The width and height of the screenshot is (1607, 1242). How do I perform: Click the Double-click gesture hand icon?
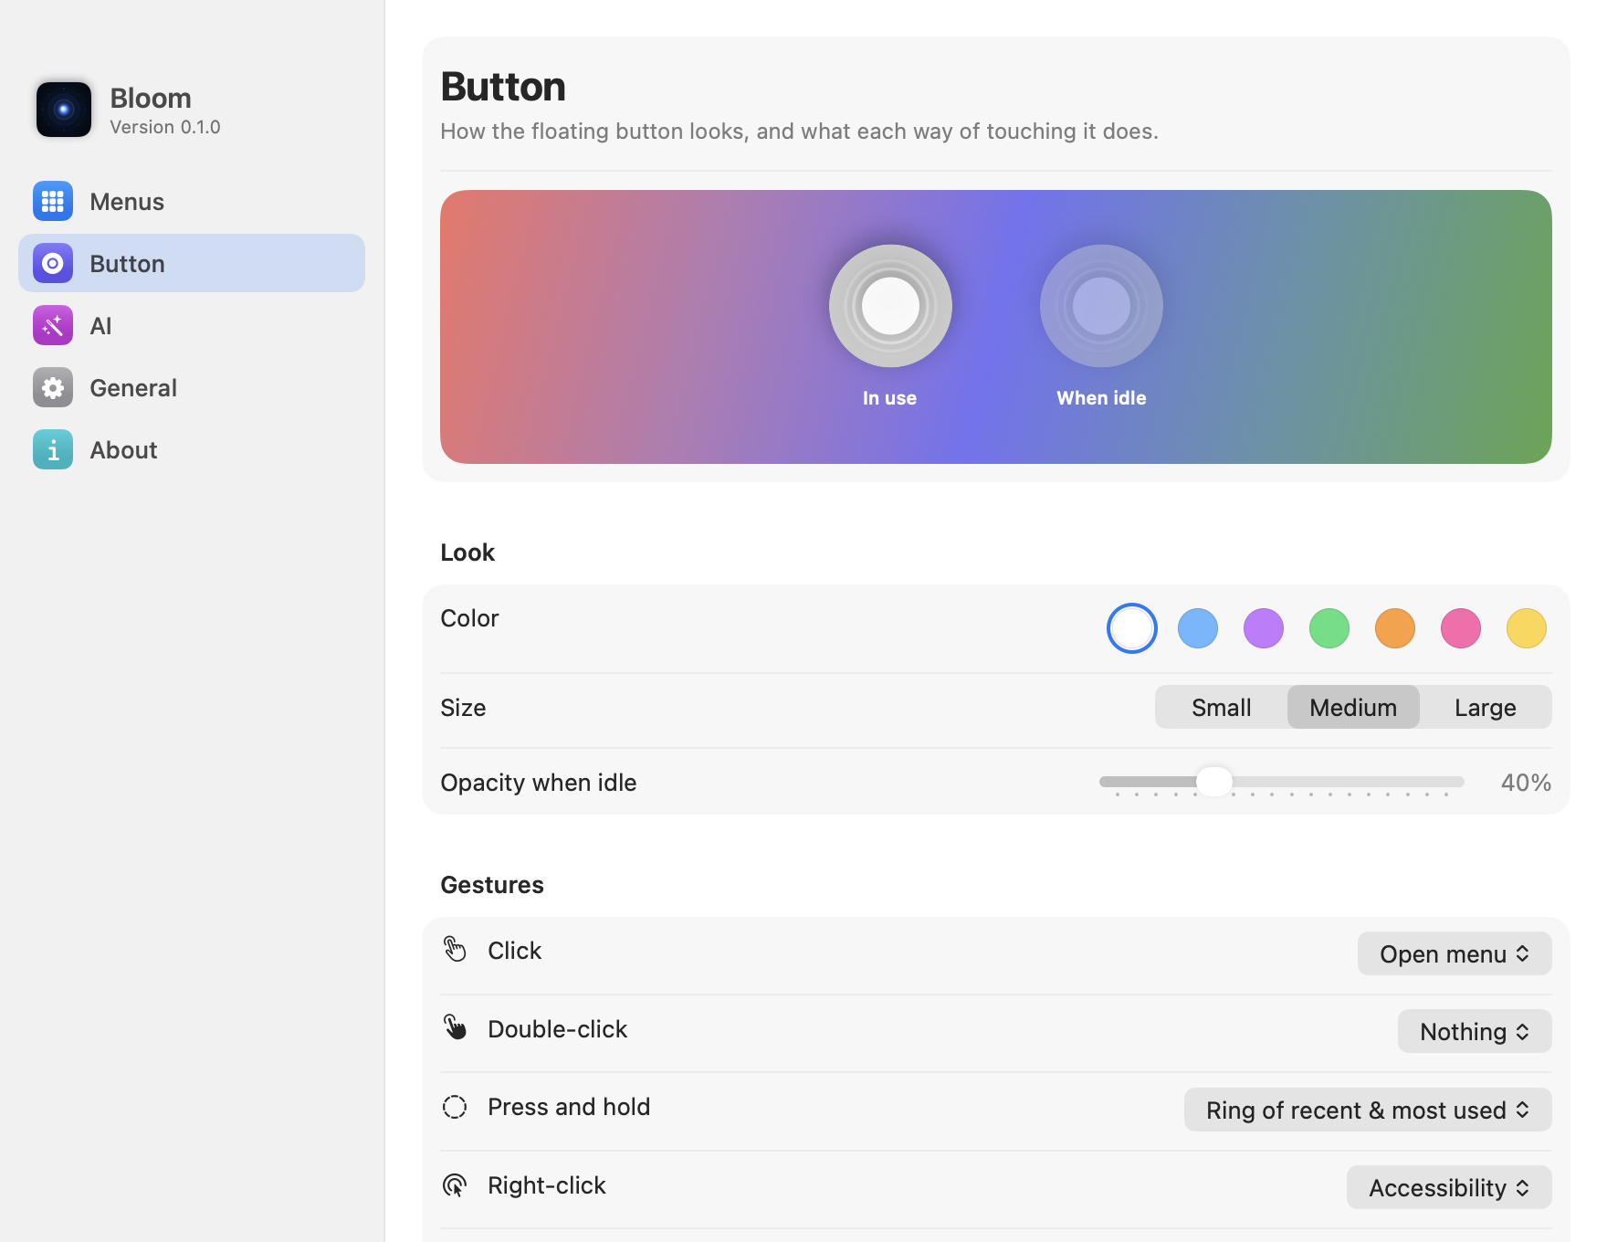455,1027
